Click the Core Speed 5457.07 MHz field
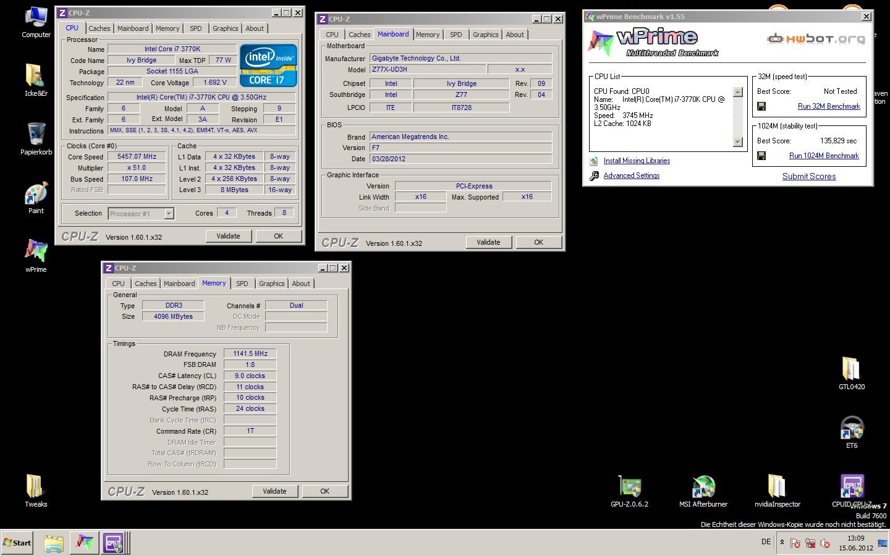 [x=137, y=157]
